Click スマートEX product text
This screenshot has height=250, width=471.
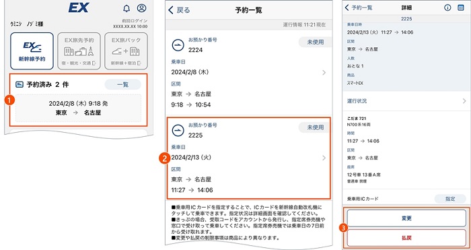[x=355, y=83]
